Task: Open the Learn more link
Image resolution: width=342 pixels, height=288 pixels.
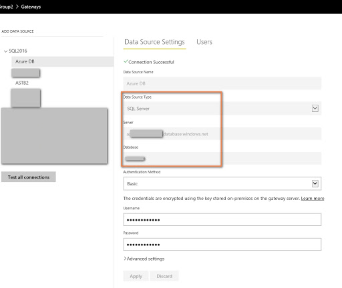Action: point(313,199)
